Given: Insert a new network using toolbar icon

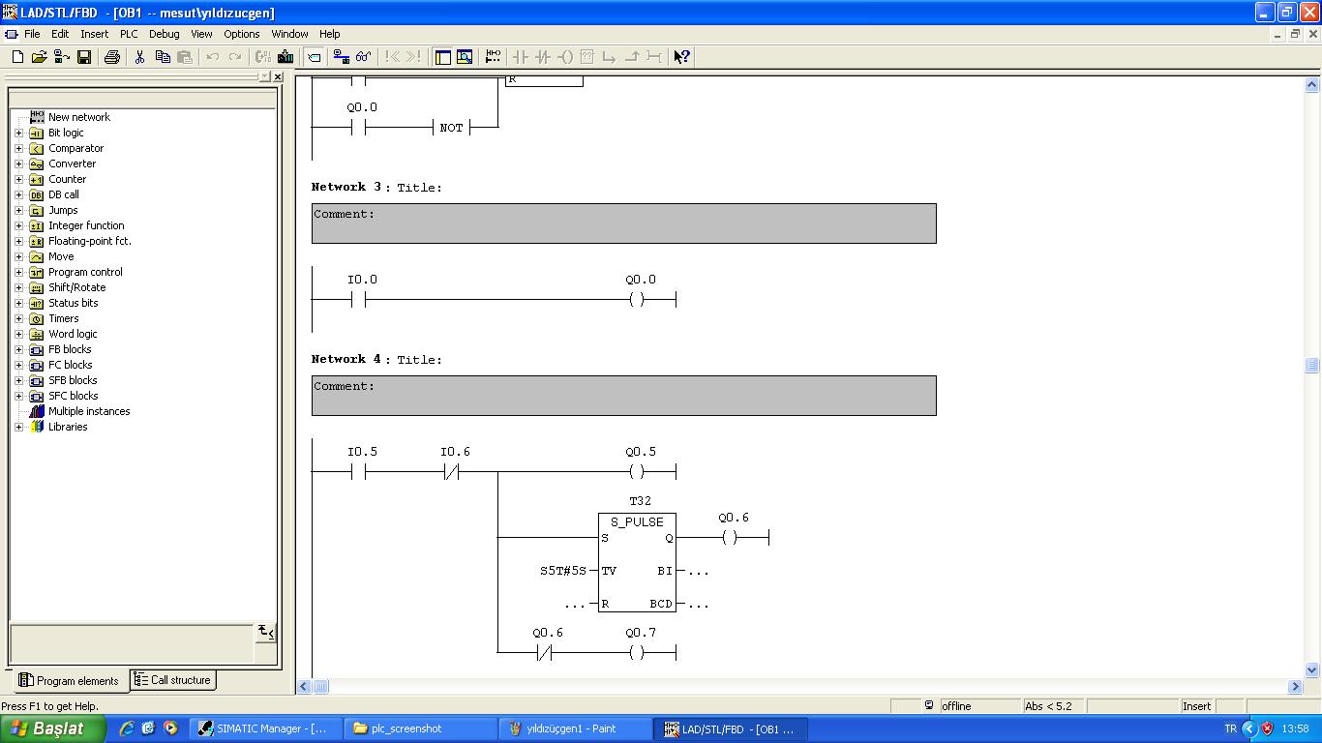Looking at the screenshot, I should (493, 57).
